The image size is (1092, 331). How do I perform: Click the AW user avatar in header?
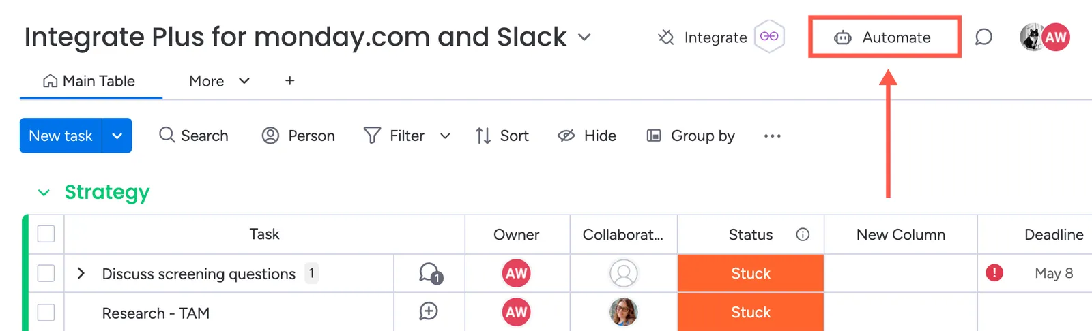click(1056, 37)
